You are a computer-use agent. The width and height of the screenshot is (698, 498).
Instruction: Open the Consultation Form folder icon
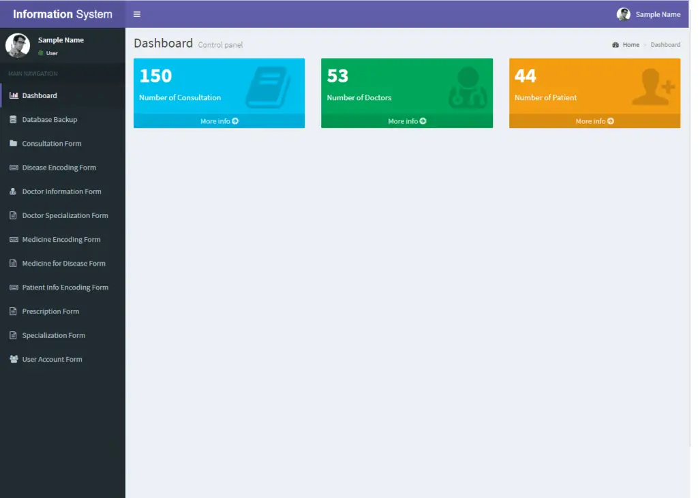(13, 143)
